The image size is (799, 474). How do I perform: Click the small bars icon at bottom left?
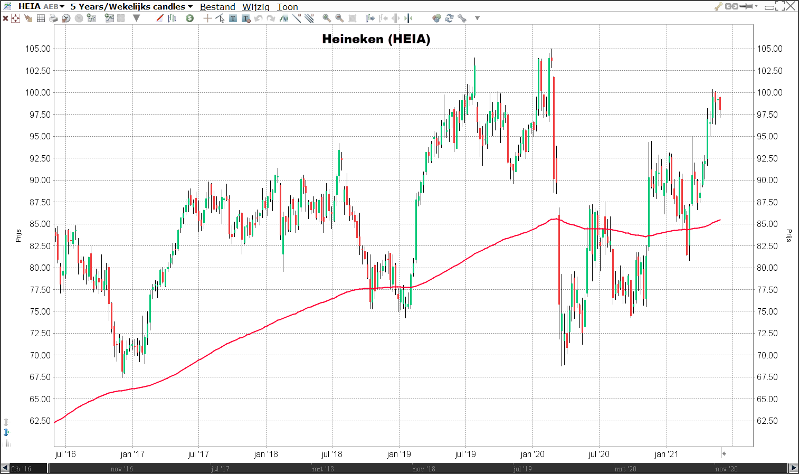tap(7, 443)
